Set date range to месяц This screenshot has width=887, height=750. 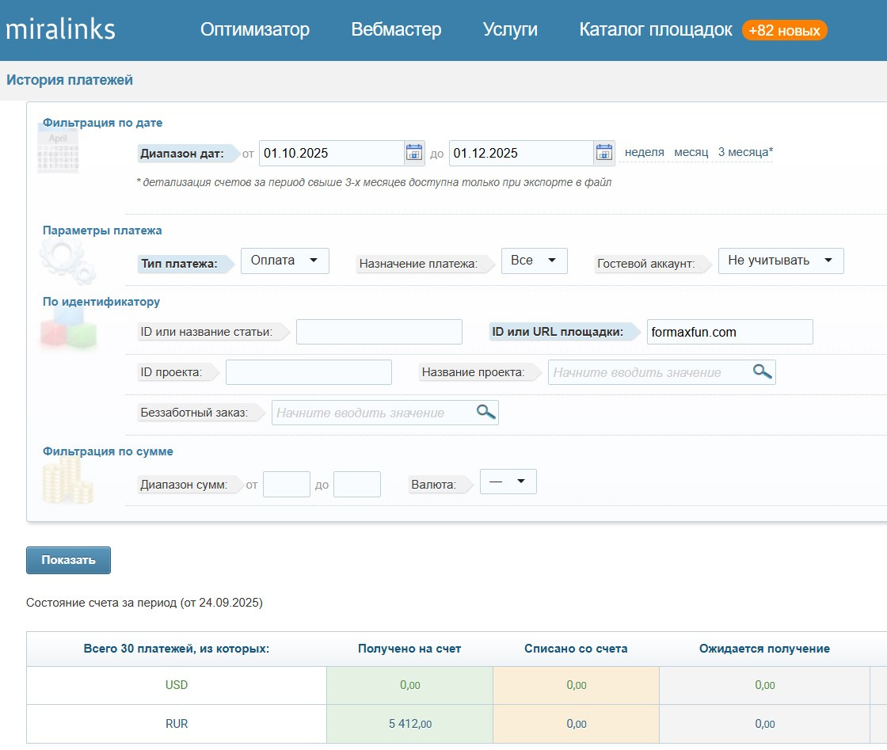coord(691,152)
